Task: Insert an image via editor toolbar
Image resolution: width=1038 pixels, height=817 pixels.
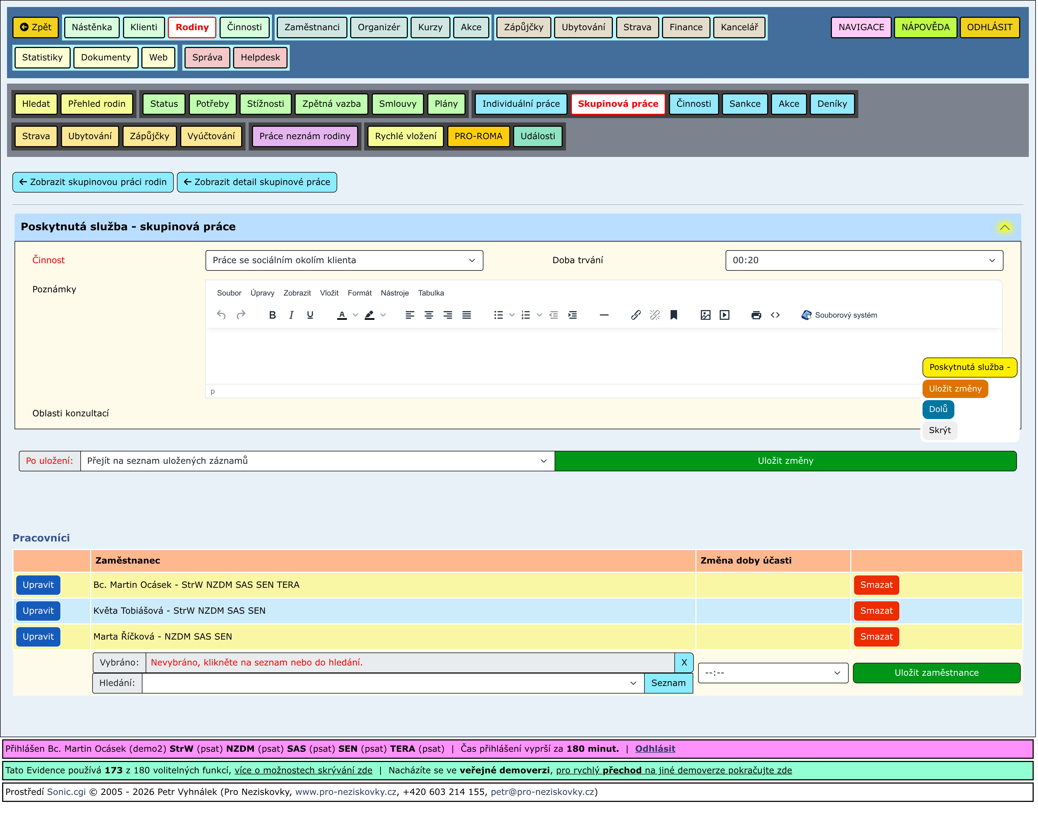Action: pyautogui.click(x=705, y=315)
